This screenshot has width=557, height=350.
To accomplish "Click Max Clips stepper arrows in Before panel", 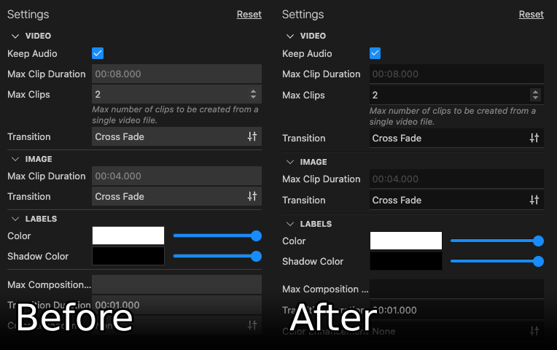I will click(x=253, y=94).
